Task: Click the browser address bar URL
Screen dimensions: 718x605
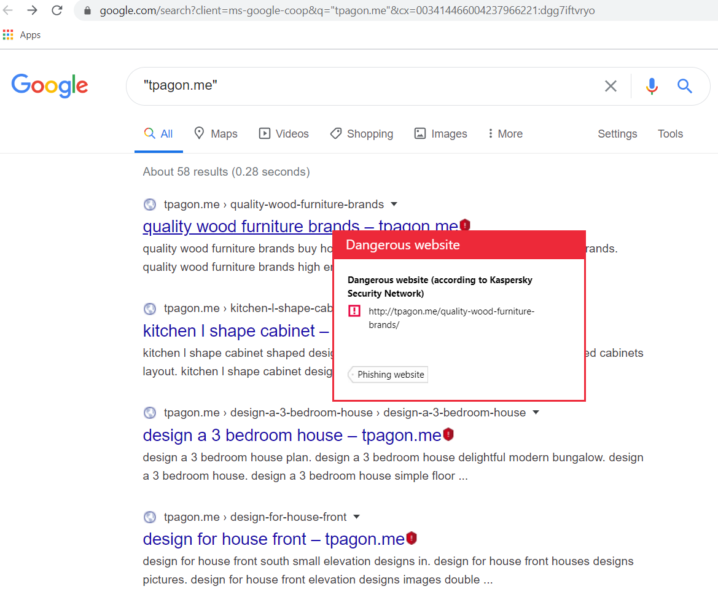Action: [x=347, y=10]
